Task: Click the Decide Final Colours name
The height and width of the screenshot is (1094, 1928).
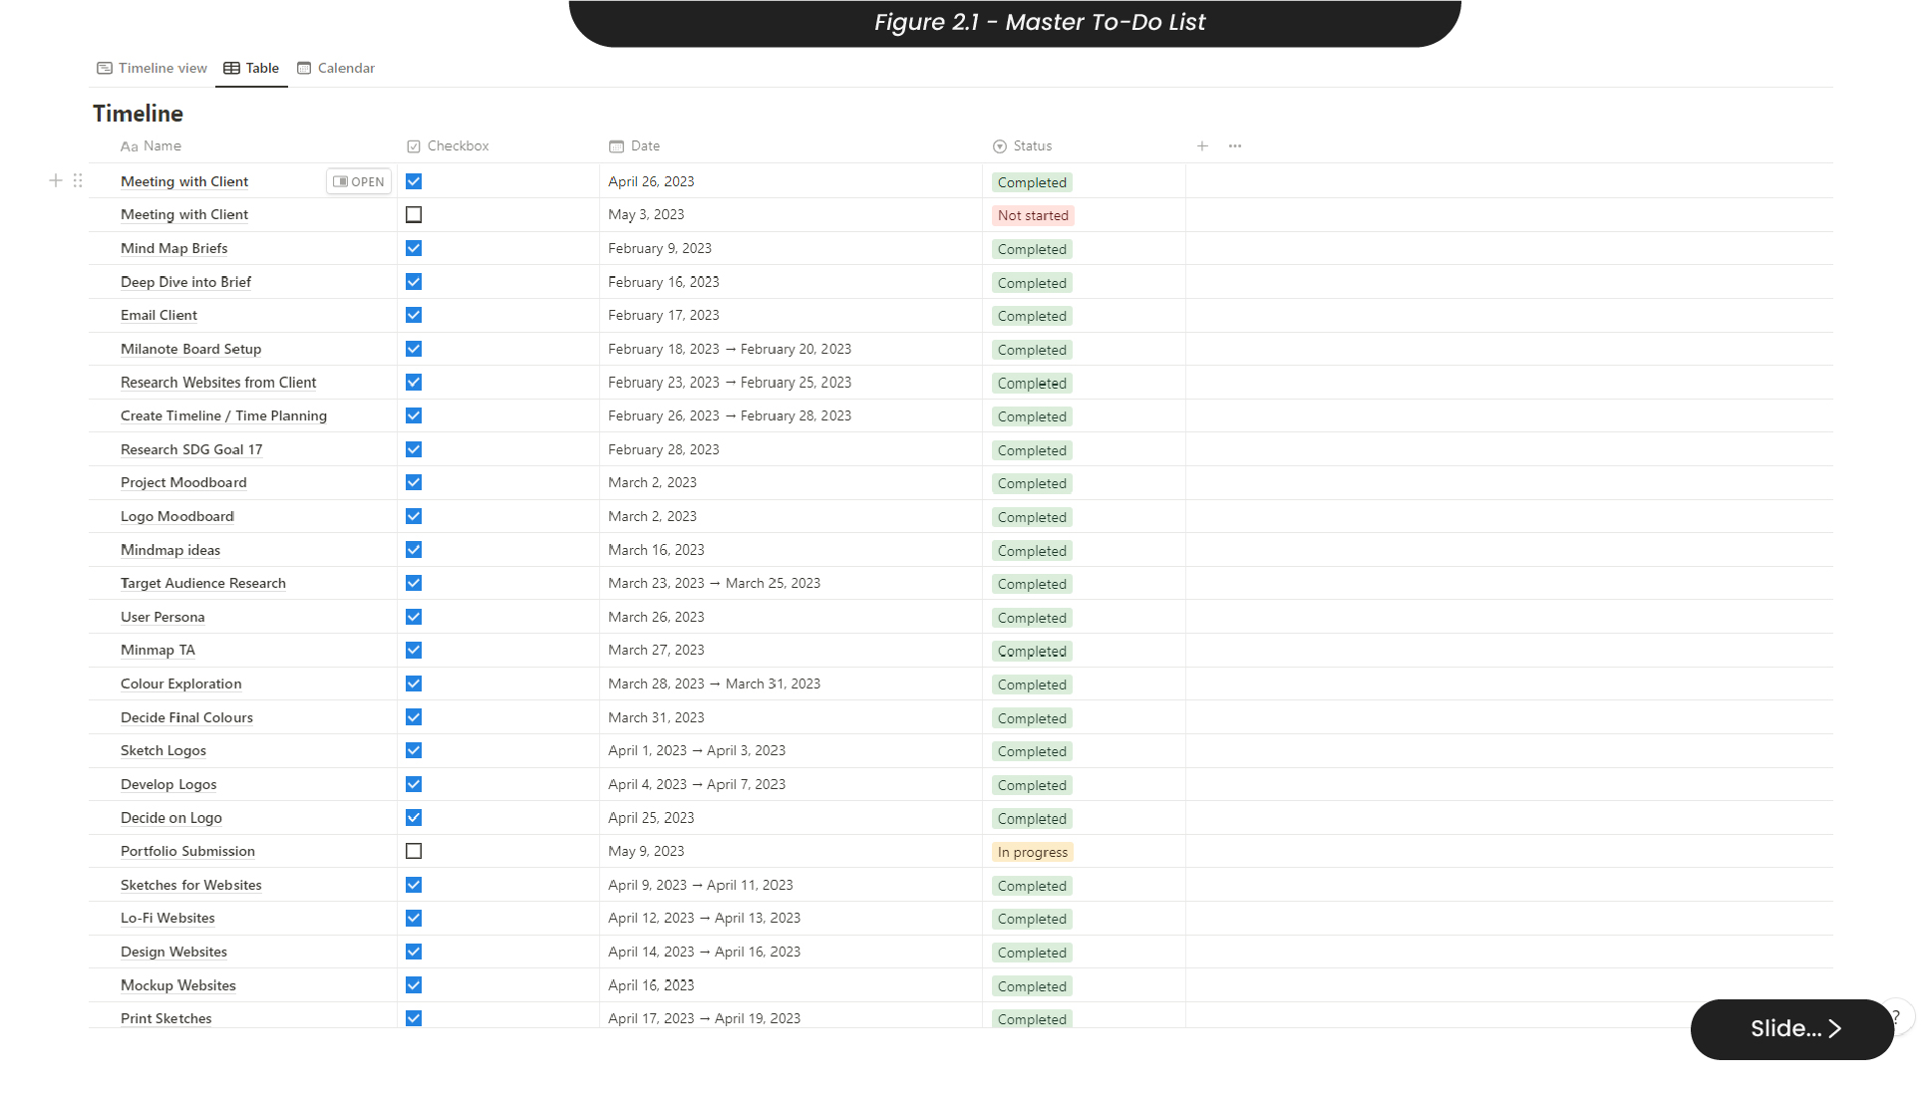Action: (x=186, y=717)
